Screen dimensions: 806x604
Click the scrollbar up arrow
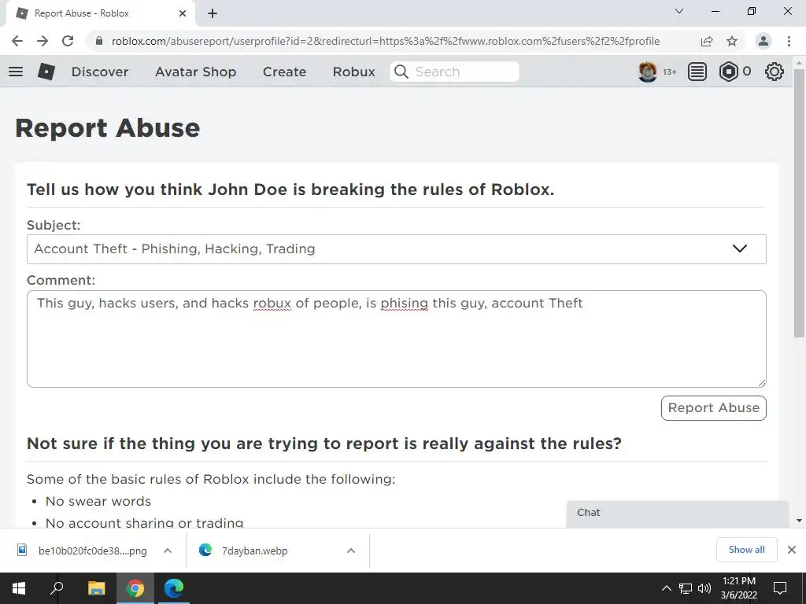799,62
